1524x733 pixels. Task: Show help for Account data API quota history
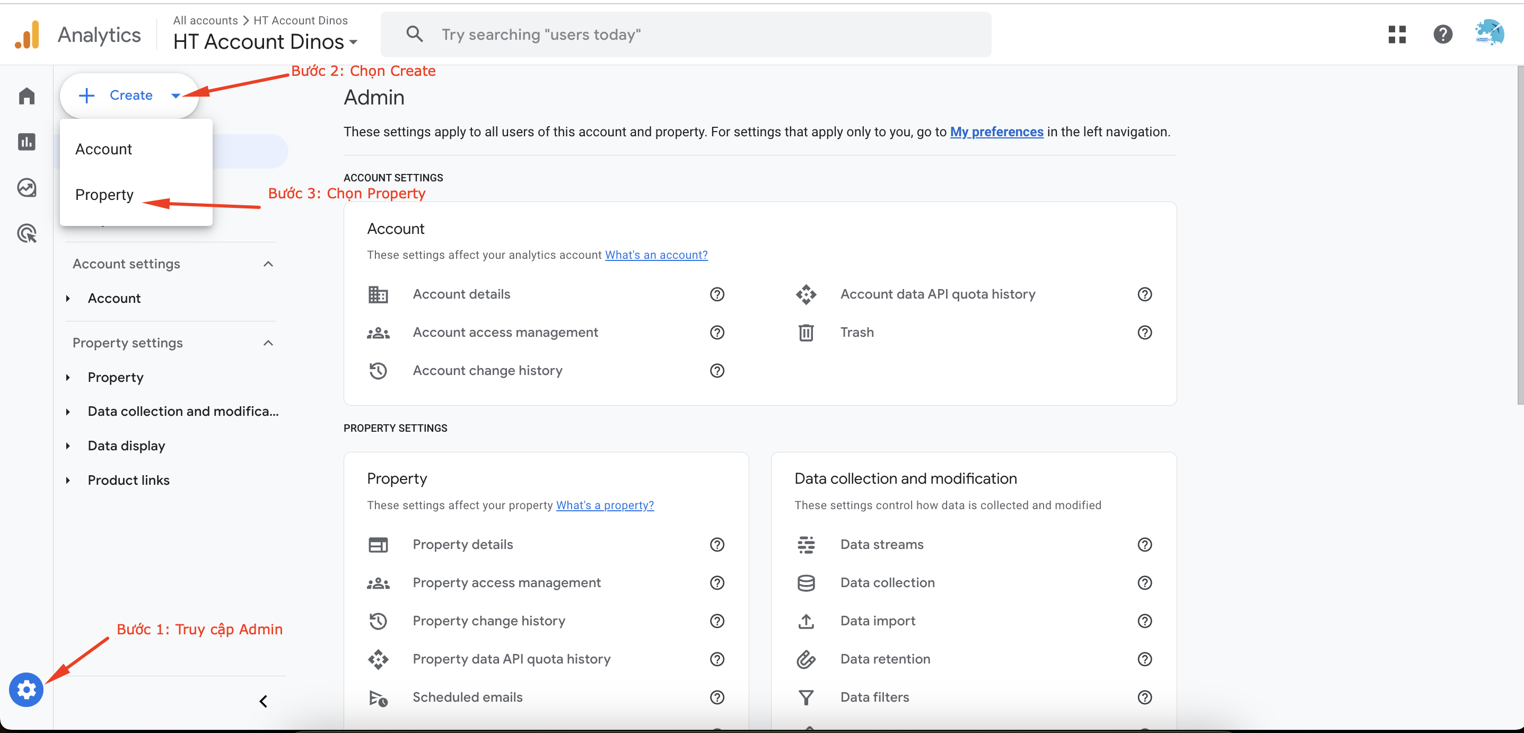1145,294
